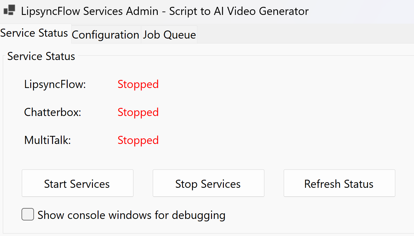Viewport: 414px width, 236px height.
Task: Click the Service Status group heading
Action: (41, 56)
